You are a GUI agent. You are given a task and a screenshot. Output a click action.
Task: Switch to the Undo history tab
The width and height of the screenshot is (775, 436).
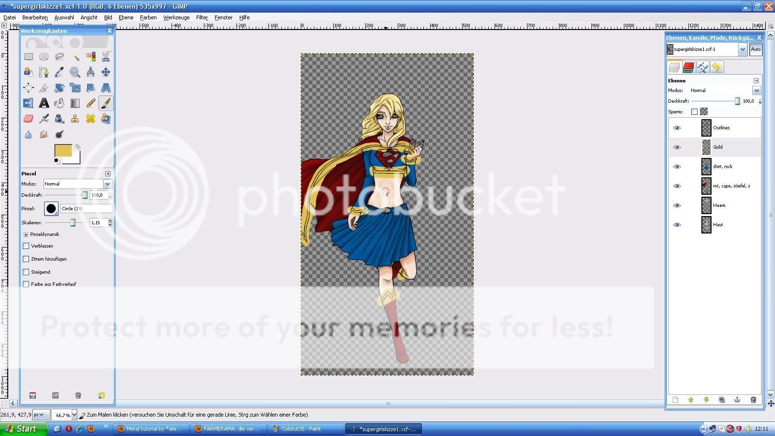click(x=717, y=67)
